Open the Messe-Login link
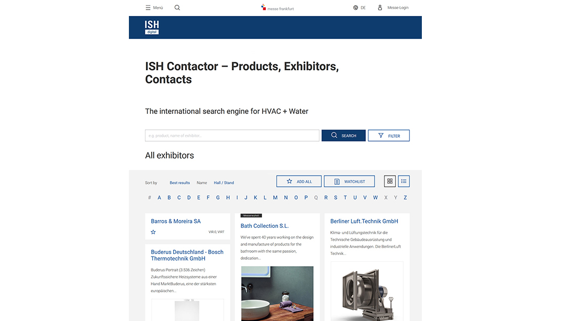 tap(398, 7)
